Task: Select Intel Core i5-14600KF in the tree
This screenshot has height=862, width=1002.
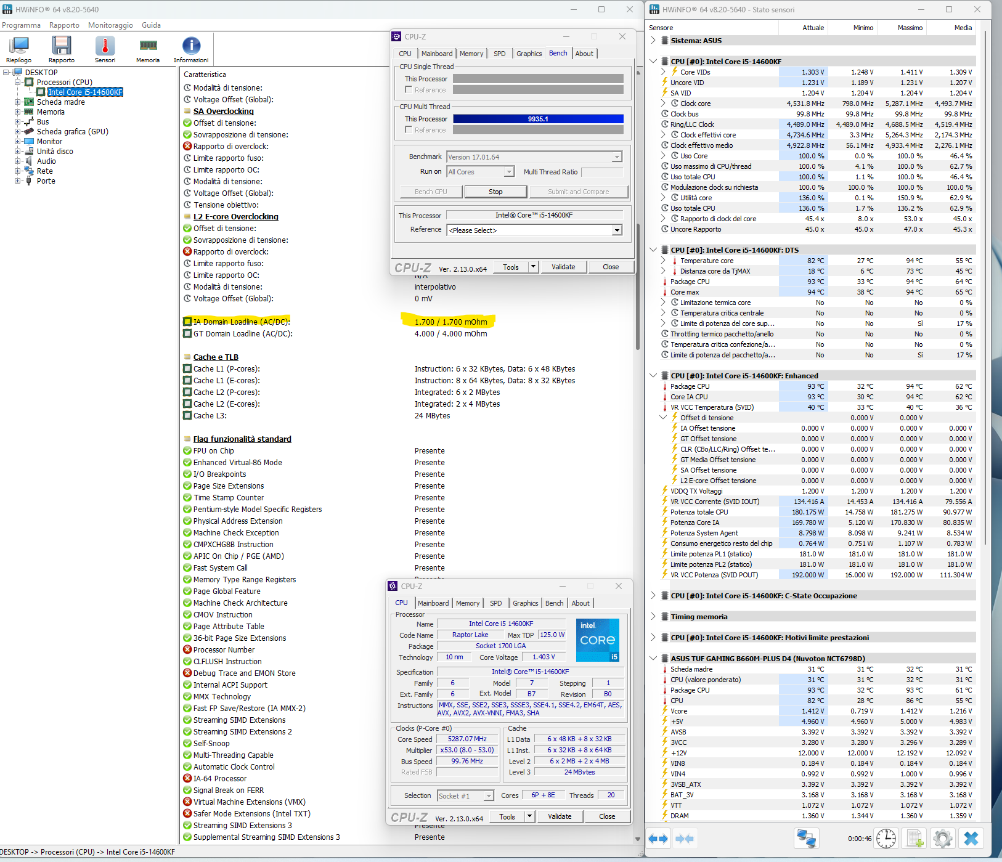Action: (85, 92)
